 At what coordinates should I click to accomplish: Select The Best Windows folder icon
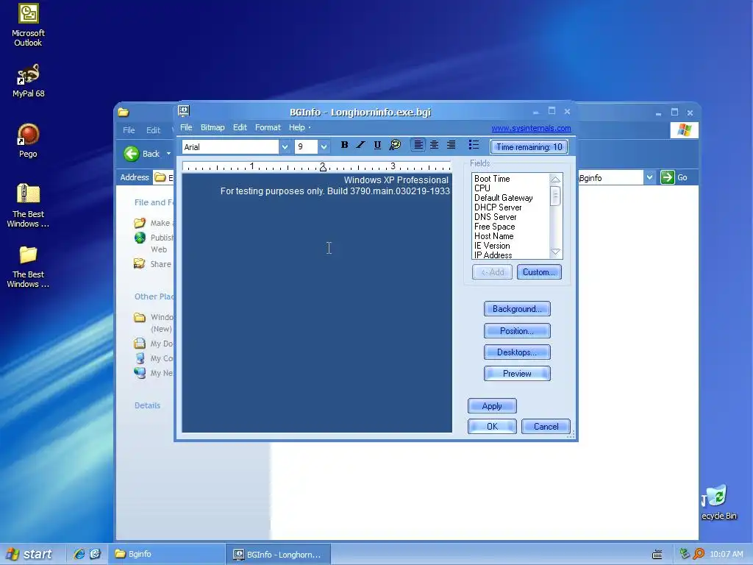(x=28, y=266)
